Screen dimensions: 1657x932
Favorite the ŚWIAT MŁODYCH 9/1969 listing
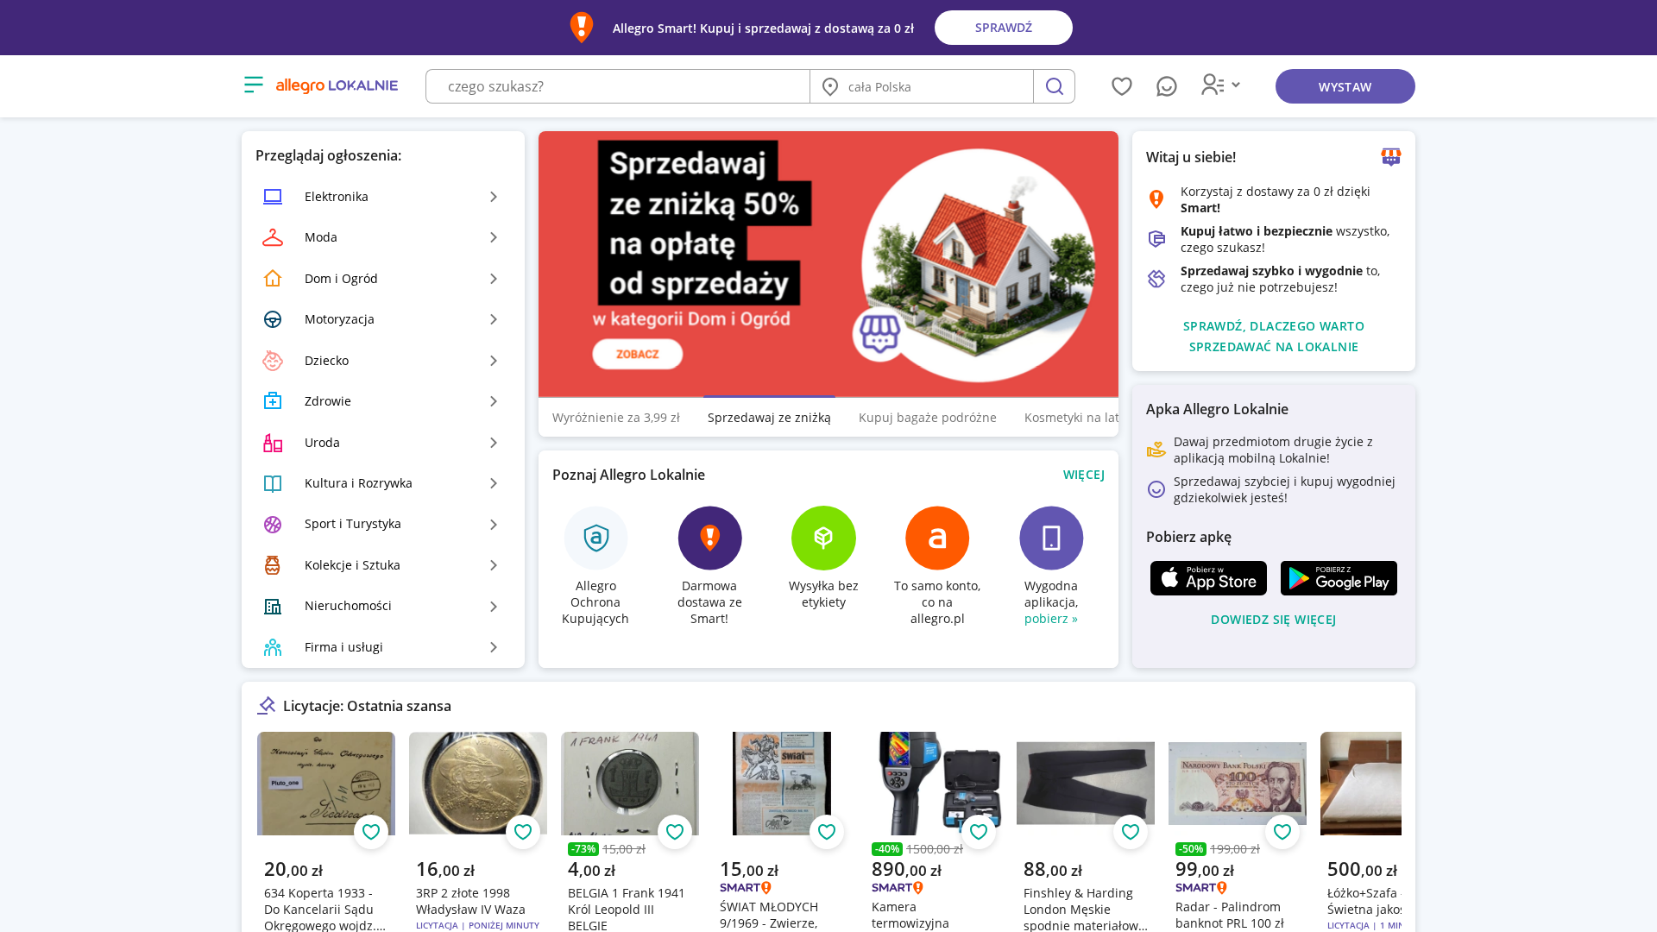pyautogui.click(x=827, y=832)
